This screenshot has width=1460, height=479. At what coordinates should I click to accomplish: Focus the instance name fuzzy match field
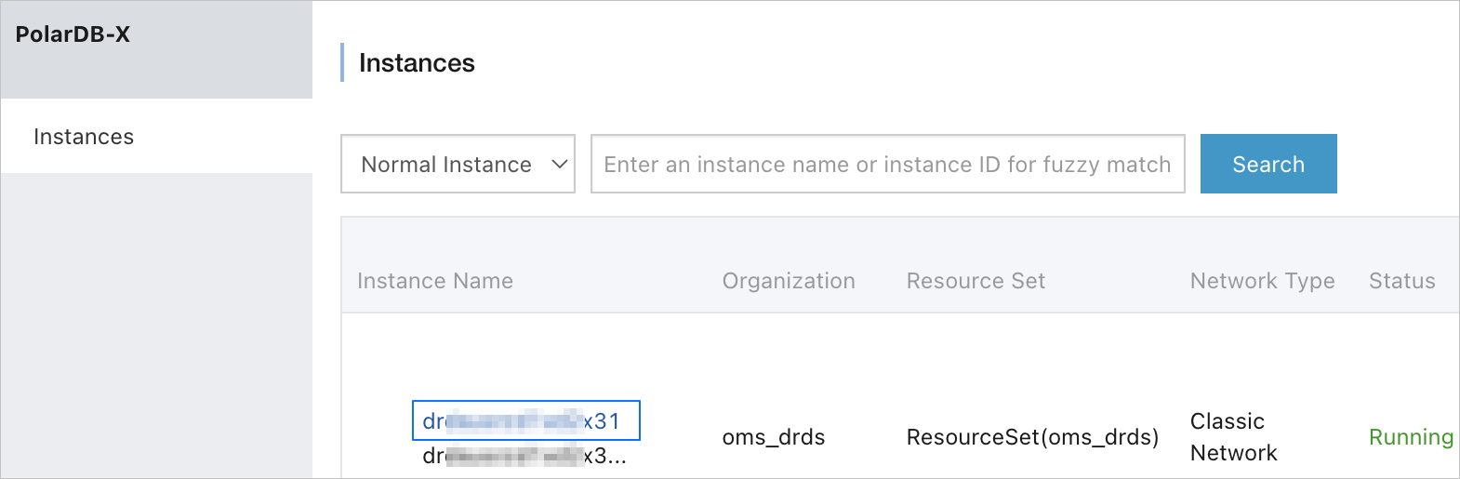click(887, 165)
